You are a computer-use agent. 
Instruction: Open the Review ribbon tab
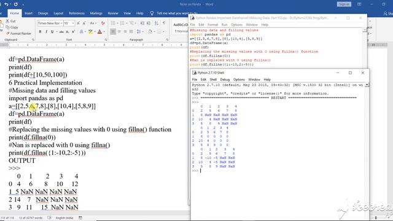coord(113,14)
